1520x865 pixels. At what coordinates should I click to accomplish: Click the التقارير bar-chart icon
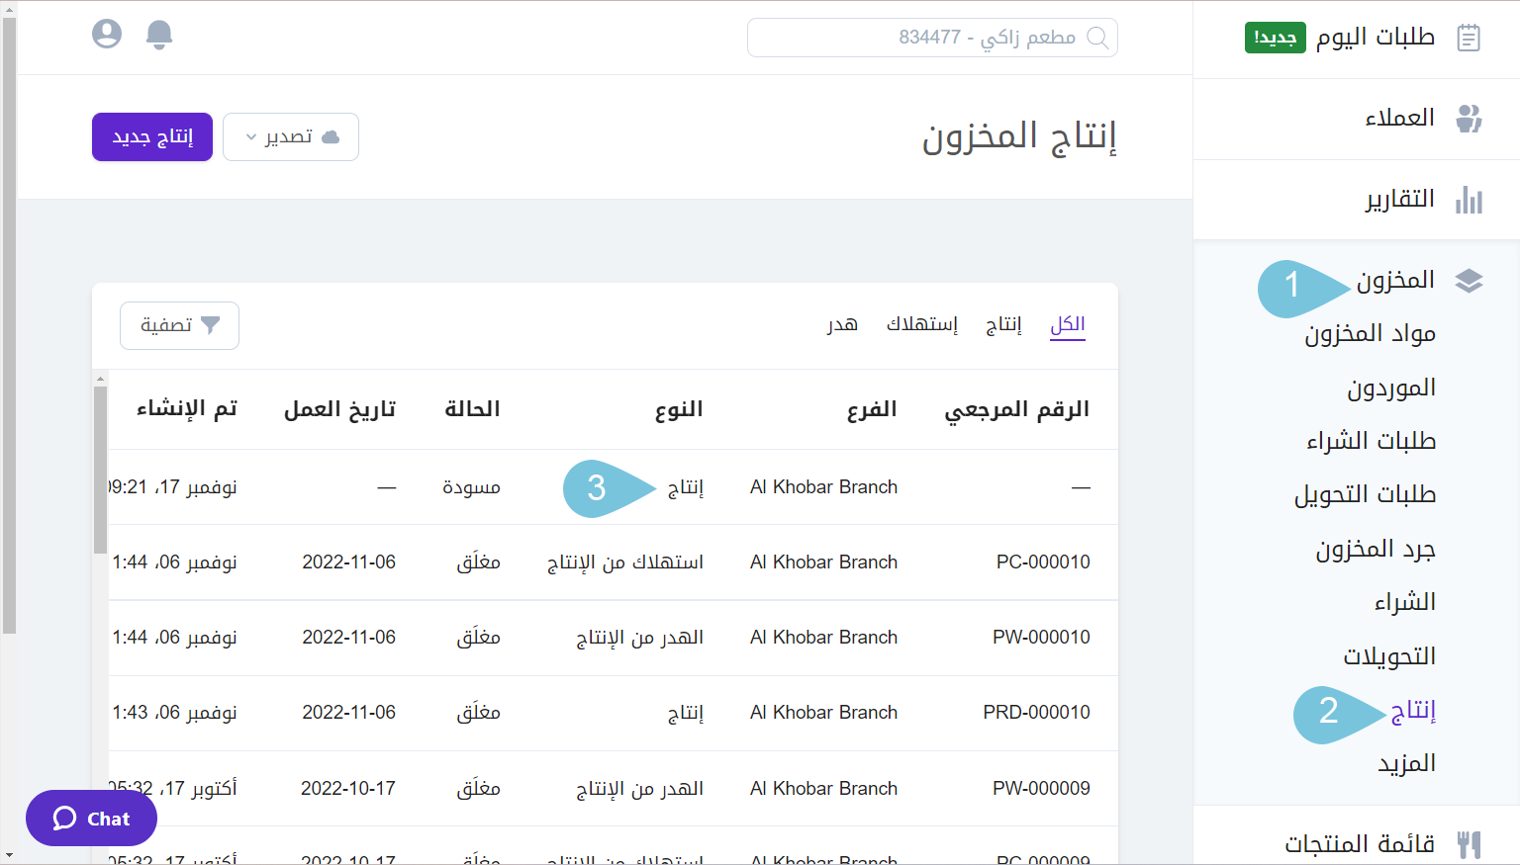(1469, 199)
